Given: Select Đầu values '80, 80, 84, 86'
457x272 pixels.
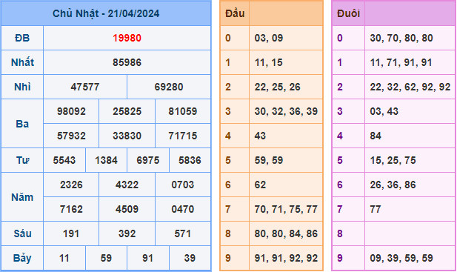Looking at the screenshot, I should (286, 233).
